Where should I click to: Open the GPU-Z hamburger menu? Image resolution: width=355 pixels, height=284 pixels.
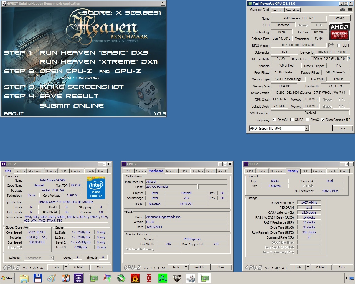pyautogui.click(x=350, y=10)
